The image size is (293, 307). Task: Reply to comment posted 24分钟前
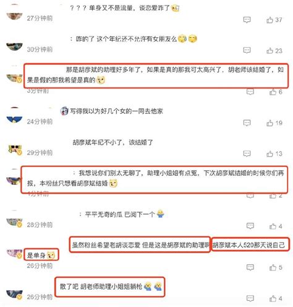coord(247,123)
